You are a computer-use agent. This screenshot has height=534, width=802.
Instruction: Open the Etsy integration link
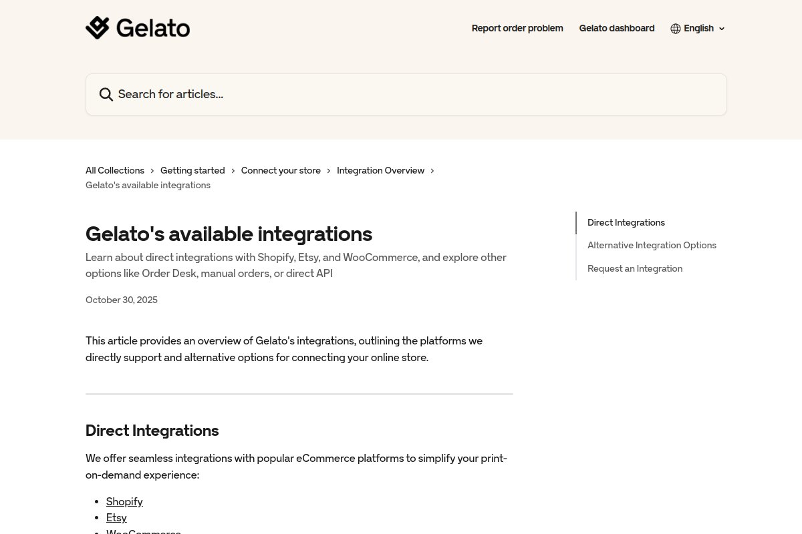(x=116, y=517)
